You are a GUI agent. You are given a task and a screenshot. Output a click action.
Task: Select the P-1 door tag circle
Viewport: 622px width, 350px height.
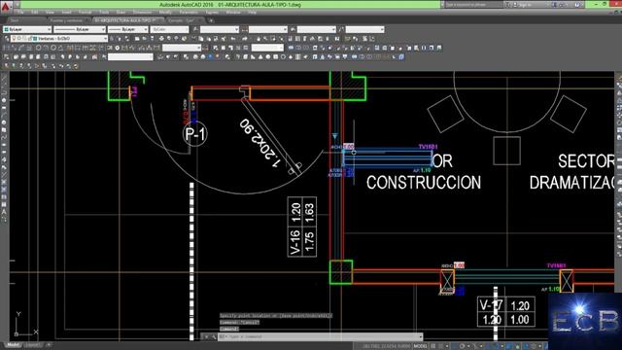tap(195, 134)
